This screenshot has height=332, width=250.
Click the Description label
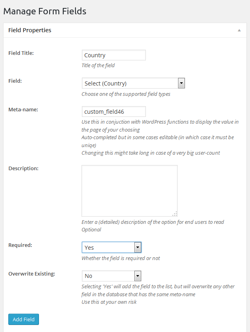[23, 168]
